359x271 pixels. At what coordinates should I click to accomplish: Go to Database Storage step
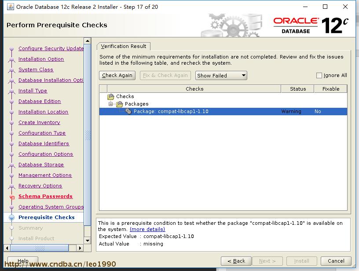41,165
